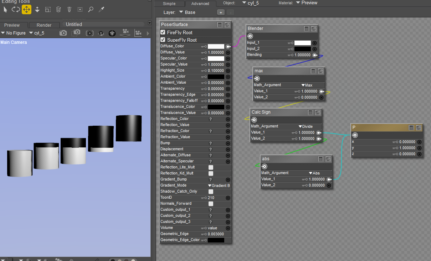This screenshot has width=431, height=261.
Task: Uncheck the FireFly Root checkbox
Action: pyautogui.click(x=163, y=32)
